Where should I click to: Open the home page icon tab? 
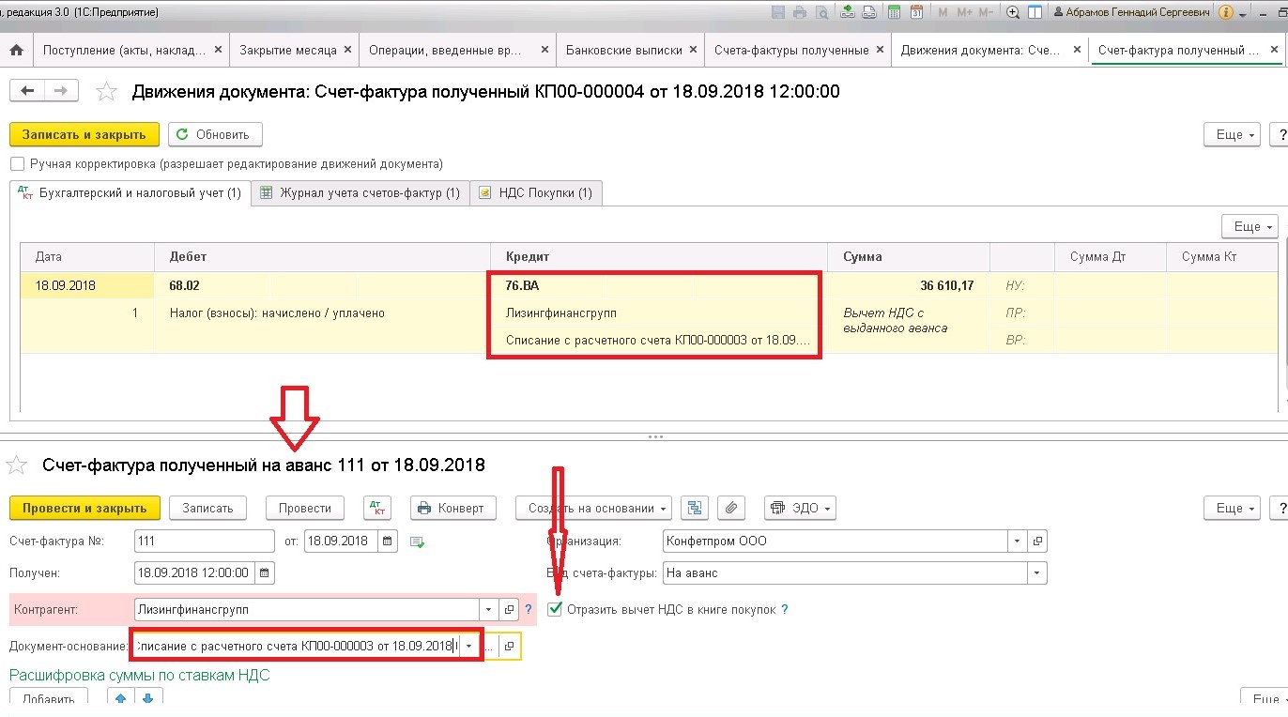[15, 51]
